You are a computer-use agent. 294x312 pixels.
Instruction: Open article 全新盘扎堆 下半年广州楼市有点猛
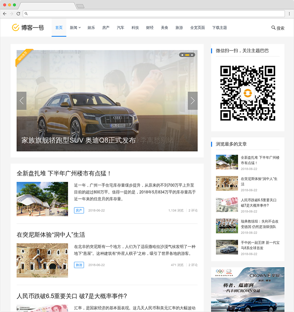[x=64, y=173]
